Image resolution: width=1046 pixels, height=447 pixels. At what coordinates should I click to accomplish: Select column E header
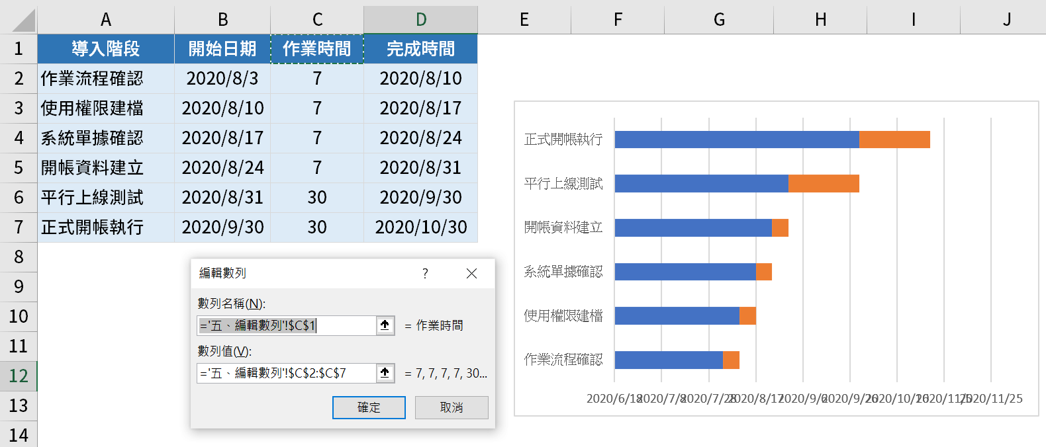click(x=524, y=20)
